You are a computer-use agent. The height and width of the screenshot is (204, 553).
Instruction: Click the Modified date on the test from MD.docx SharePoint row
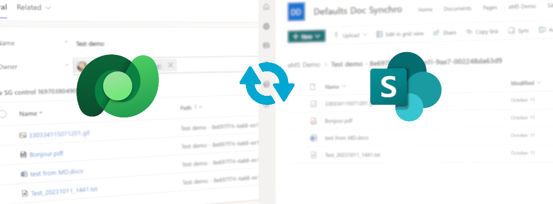523,135
